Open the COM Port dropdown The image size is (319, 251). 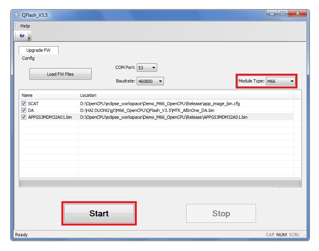click(x=147, y=67)
